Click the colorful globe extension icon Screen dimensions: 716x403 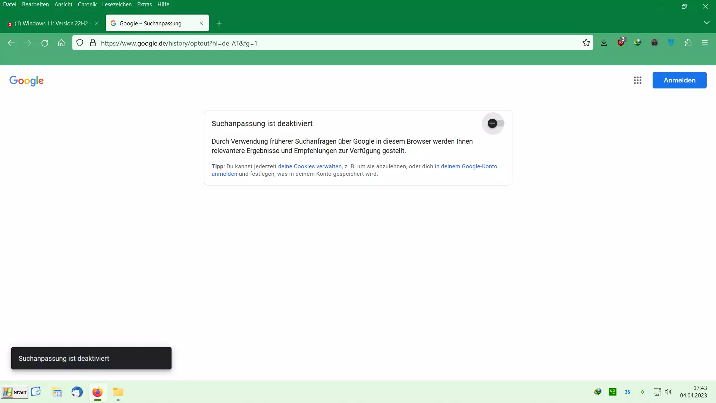point(638,43)
